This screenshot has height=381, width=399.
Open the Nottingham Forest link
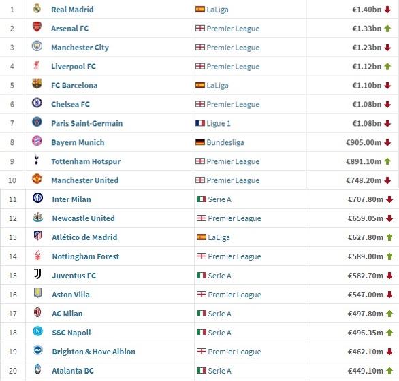click(86, 256)
